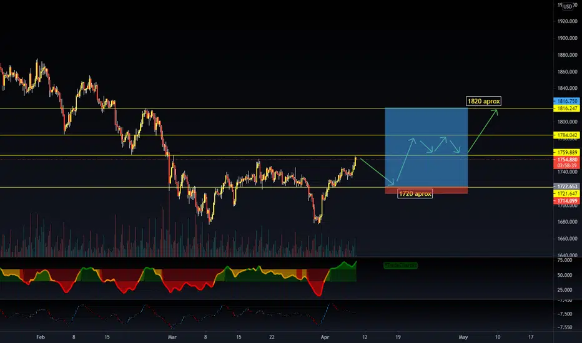Click the Apr date label
Screen dimensions: 582x343
325,337
